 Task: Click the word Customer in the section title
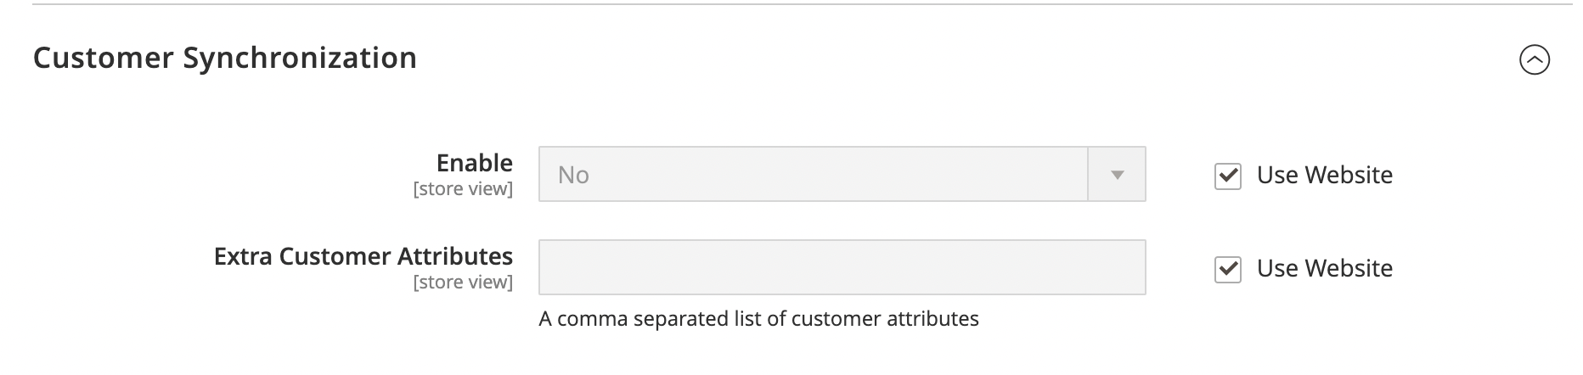tap(104, 58)
